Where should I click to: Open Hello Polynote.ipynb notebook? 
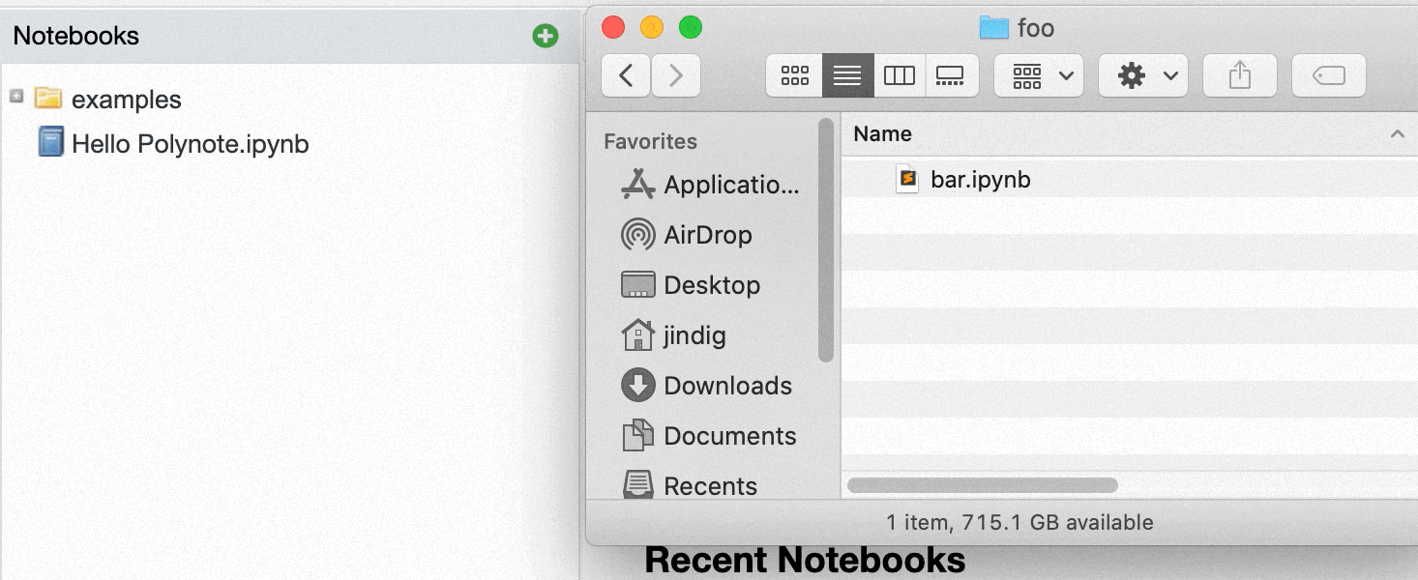tap(190, 143)
